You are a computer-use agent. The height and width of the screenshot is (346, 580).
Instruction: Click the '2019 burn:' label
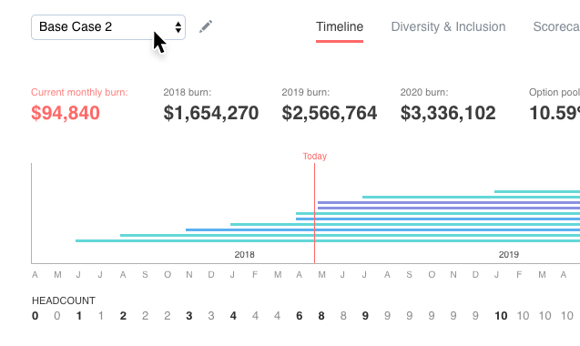click(x=306, y=92)
